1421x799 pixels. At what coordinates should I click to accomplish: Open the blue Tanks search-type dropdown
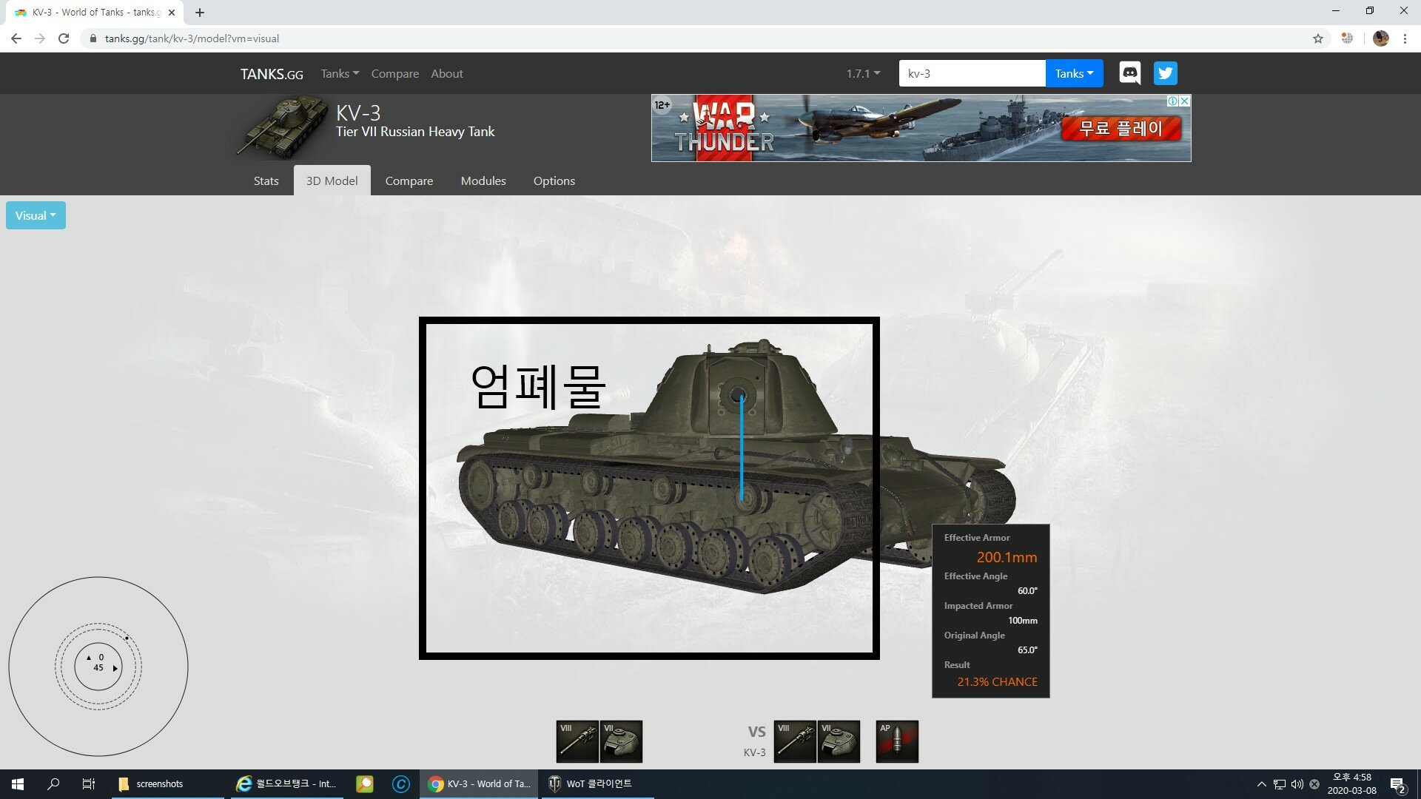point(1074,73)
